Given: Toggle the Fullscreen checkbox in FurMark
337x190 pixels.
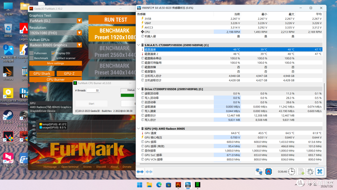Looking at the screenshot, I should (32, 53).
